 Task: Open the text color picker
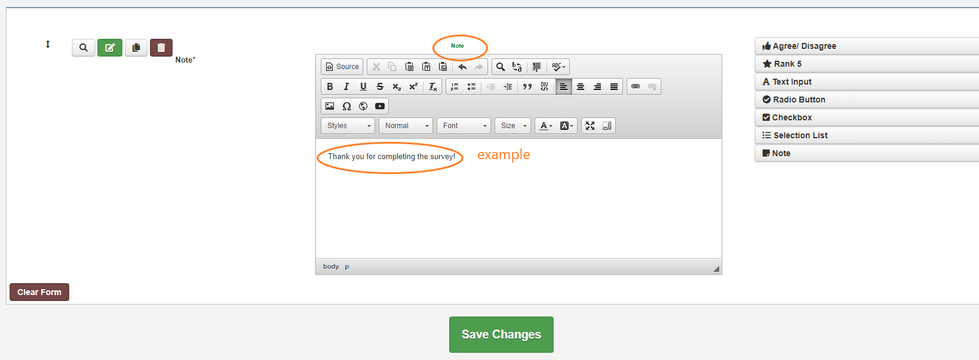(x=545, y=126)
